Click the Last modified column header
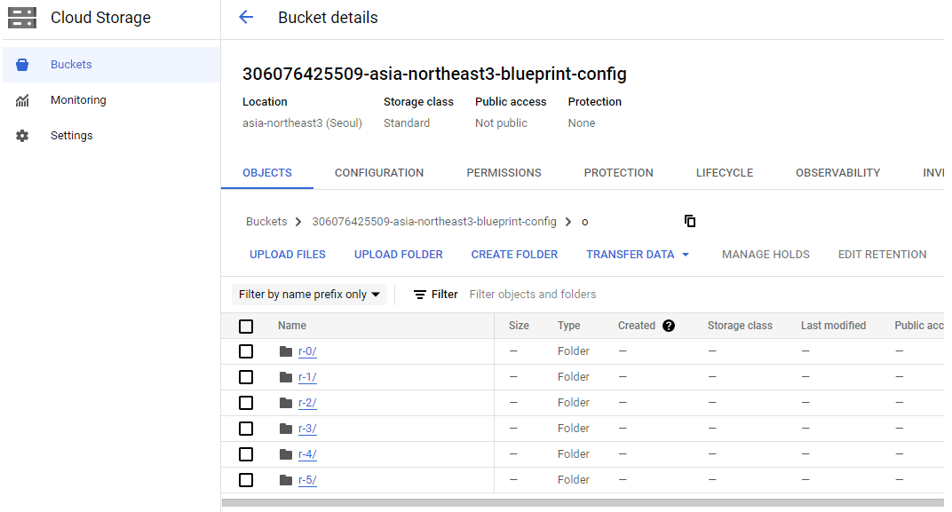Image resolution: width=952 pixels, height=512 pixels. 833,326
